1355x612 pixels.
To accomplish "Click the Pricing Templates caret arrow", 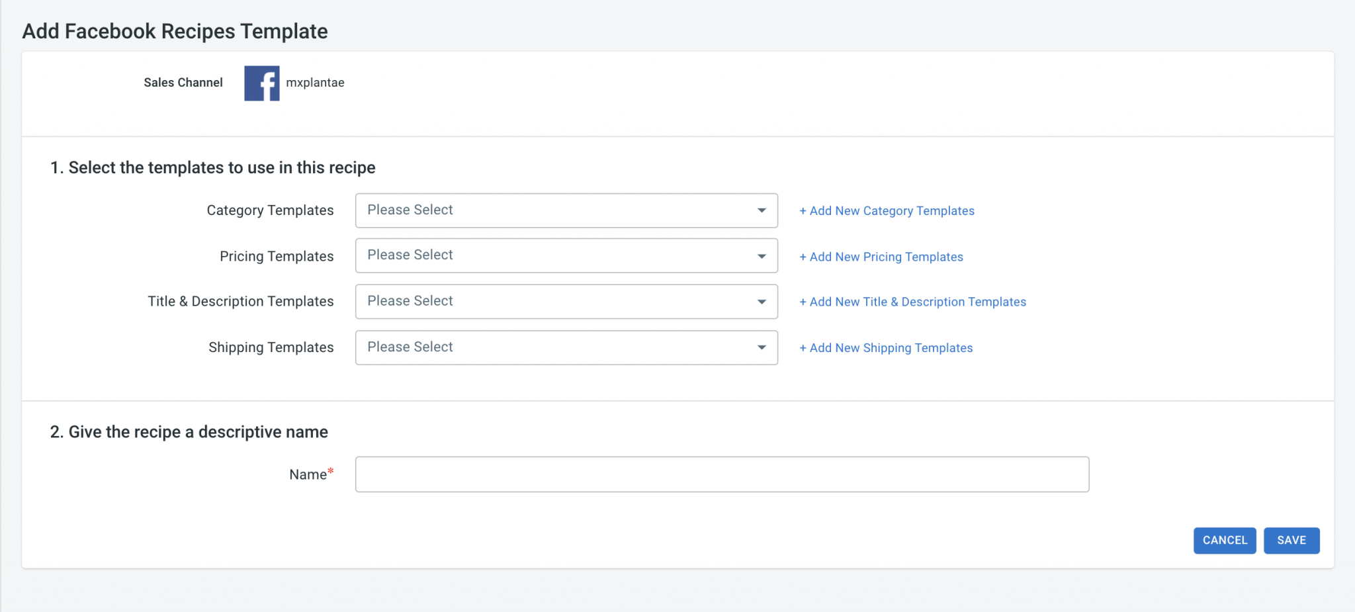I will click(762, 256).
